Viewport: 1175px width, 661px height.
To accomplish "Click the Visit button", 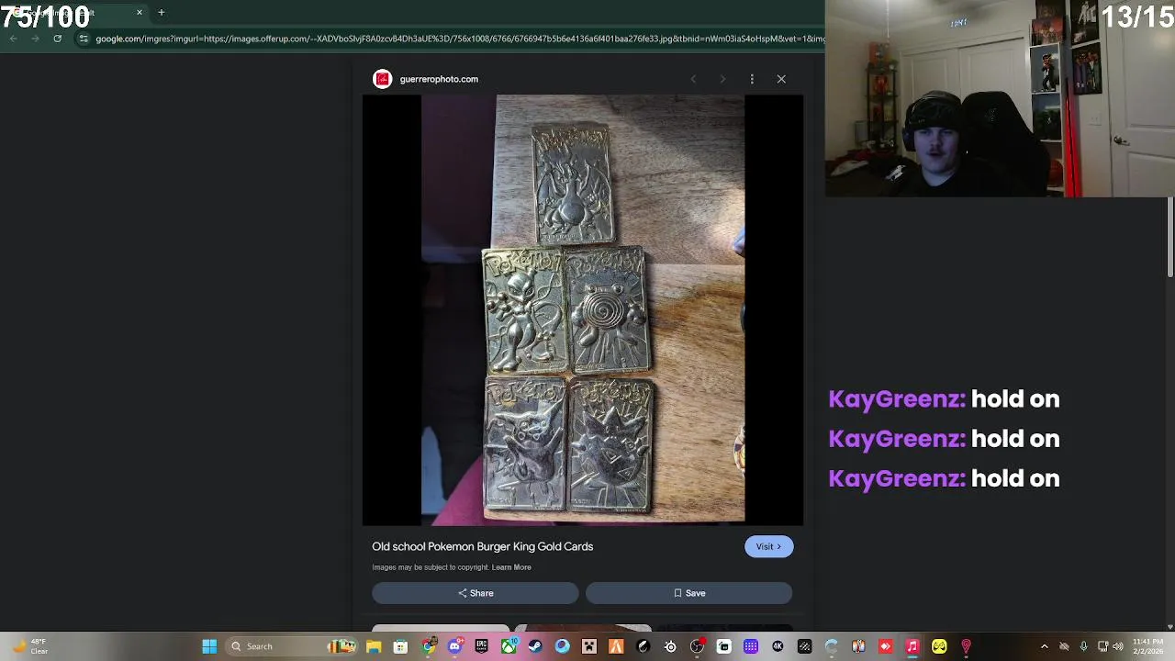I will point(768,546).
